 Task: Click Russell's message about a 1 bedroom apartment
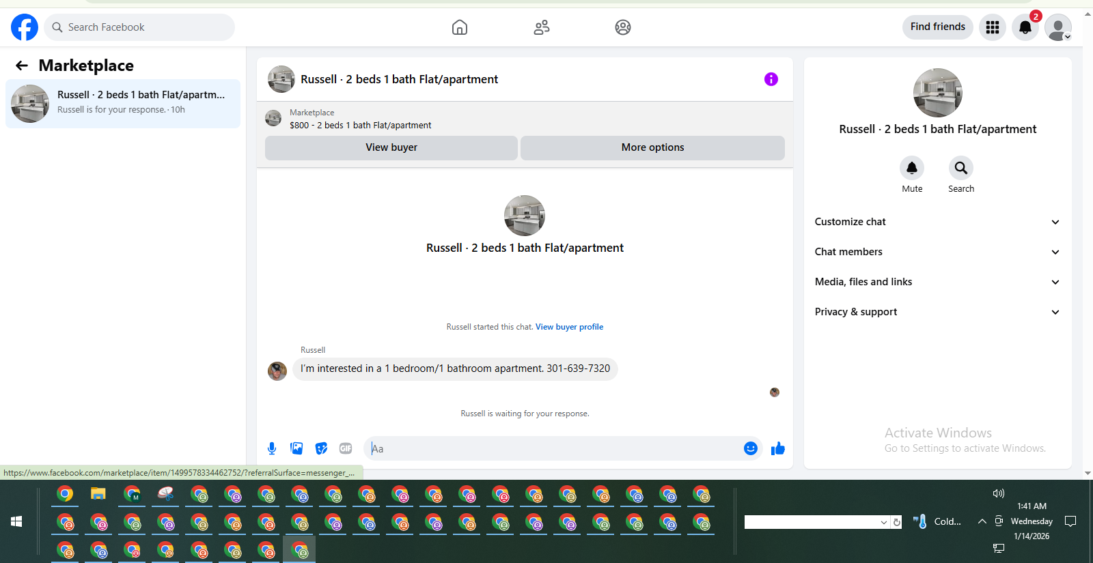[x=455, y=369]
